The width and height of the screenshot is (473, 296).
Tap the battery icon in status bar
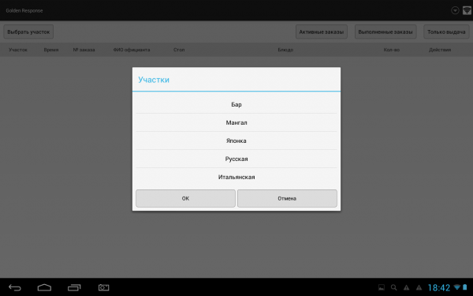[x=465, y=287]
